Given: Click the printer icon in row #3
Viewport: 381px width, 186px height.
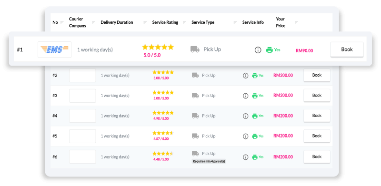Looking at the screenshot, I should pyautogui.click(x=255, y=96).
